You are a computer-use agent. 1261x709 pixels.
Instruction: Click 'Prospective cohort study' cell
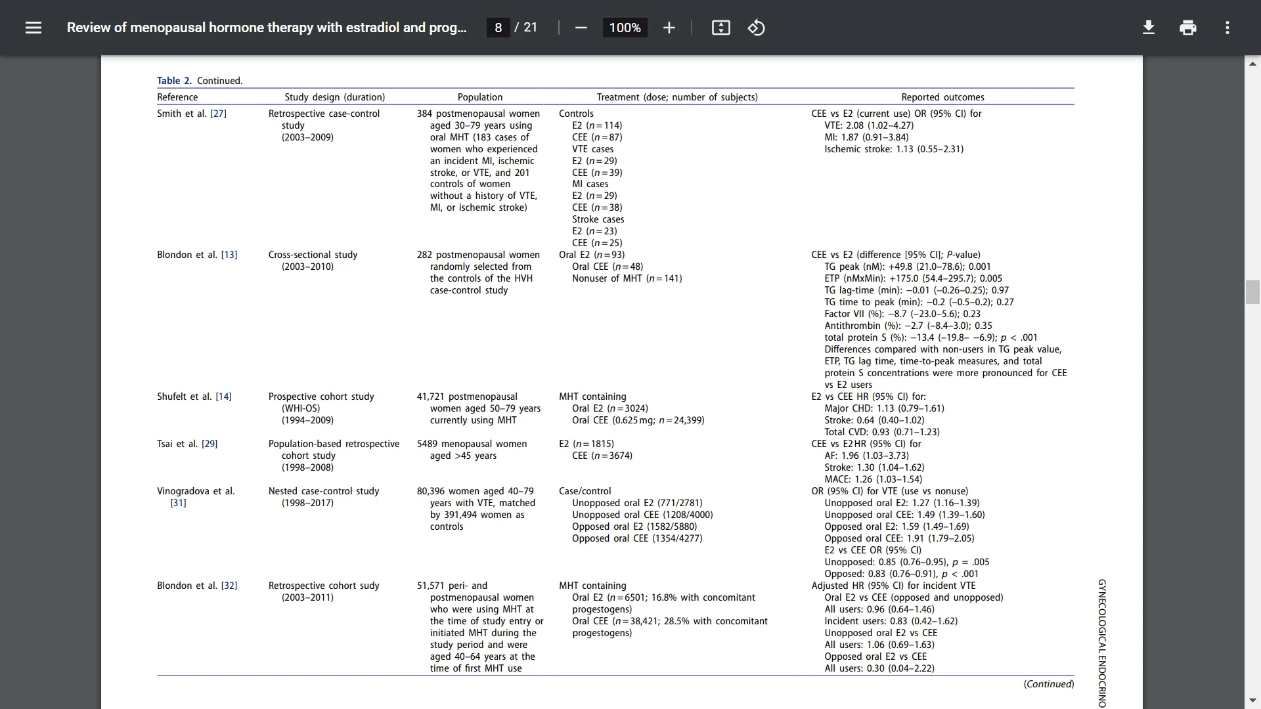click(x=321, y=397)
